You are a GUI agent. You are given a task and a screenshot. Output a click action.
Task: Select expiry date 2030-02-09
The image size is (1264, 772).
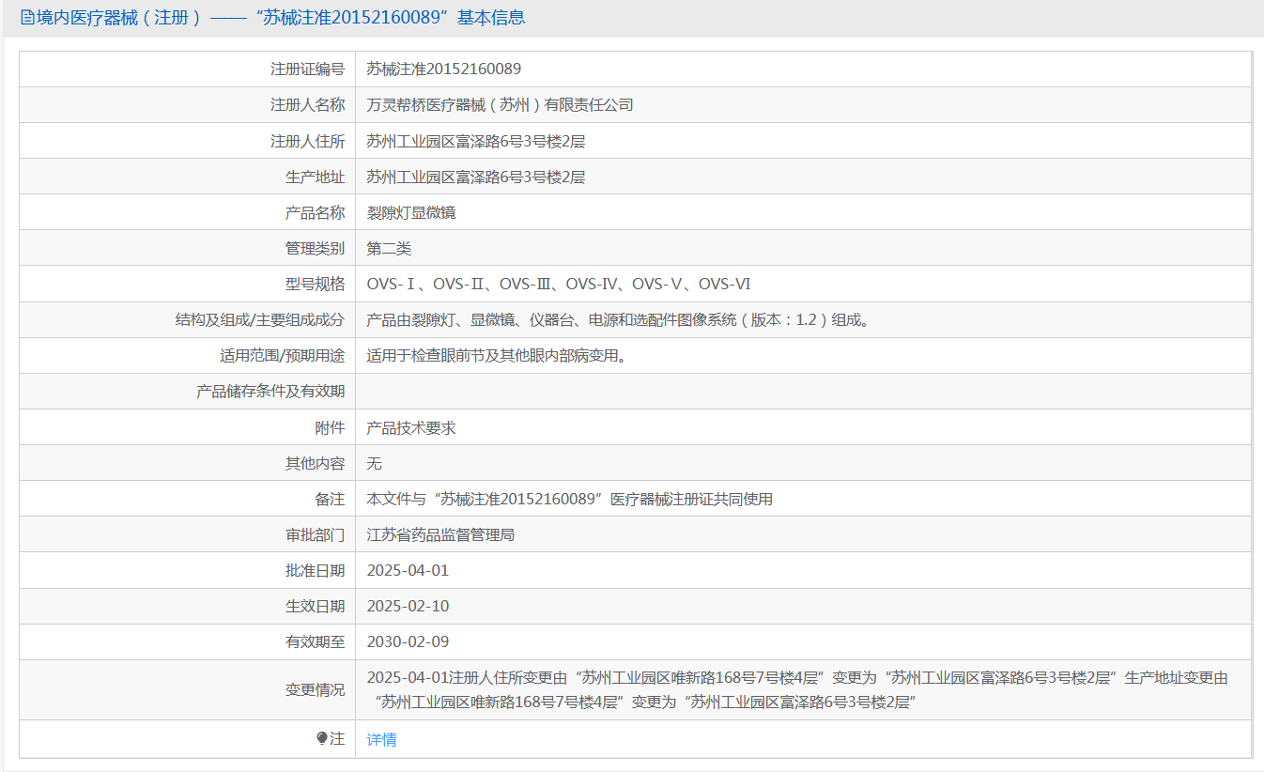408,641
